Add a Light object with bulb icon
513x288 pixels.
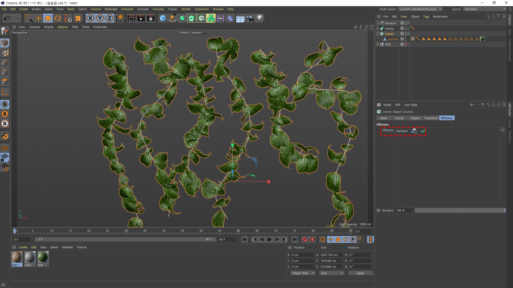point(260,18)
